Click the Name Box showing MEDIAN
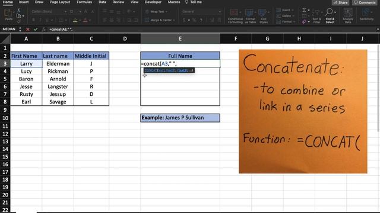Viewport: 380px width, 213px height. 9,29
